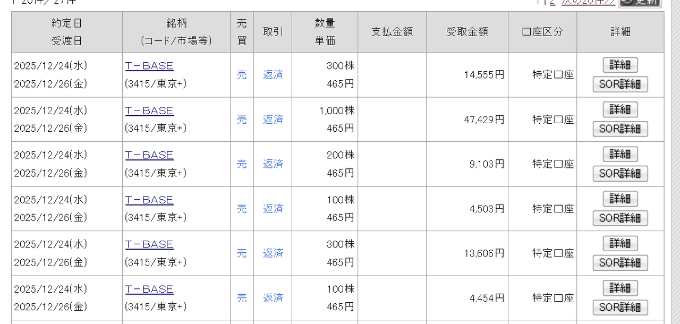Click T-BASE link in the 4,503円 row
Screen dimensions: 680x324
tap(149, 200)
